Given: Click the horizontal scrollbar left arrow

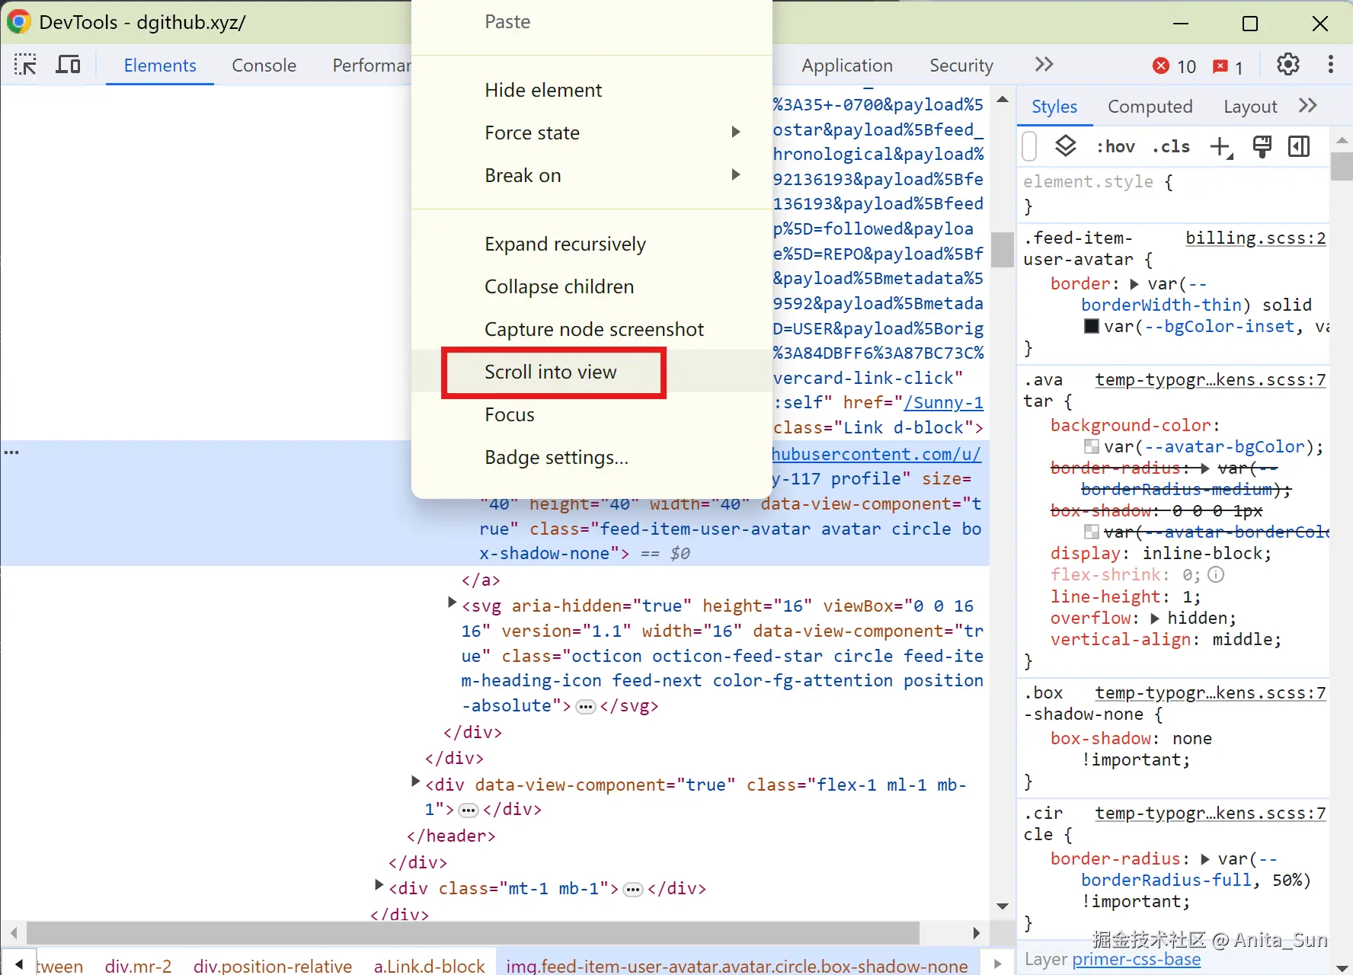Looking at the screenshot, I should [x=14, y=933].
